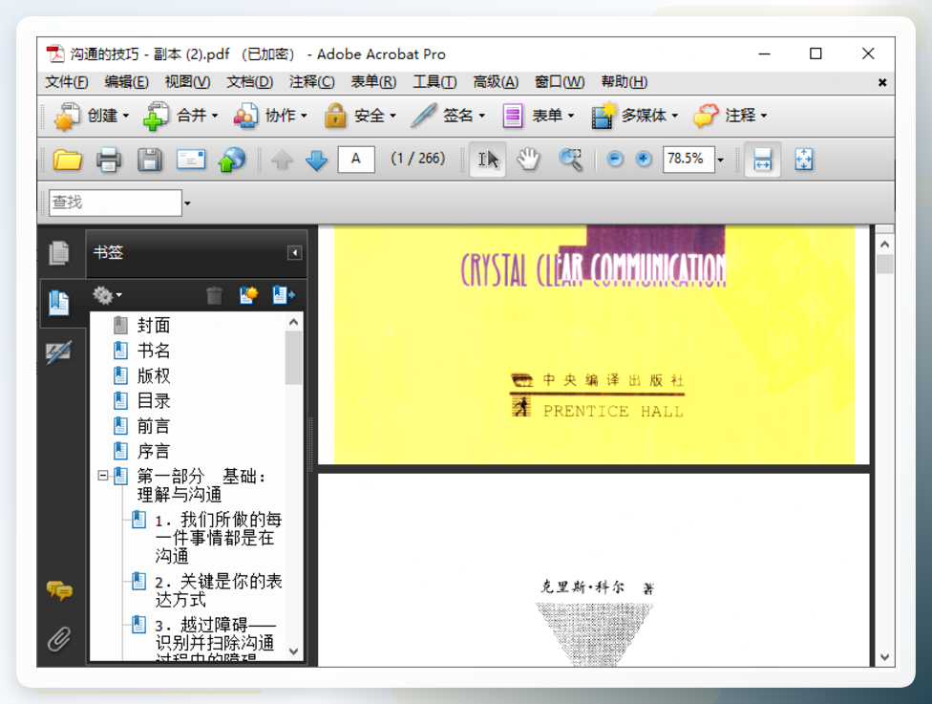Screen dimensions: 932x704
Task: Activate the Select text cursor tool
Action: tap(488, 160)
